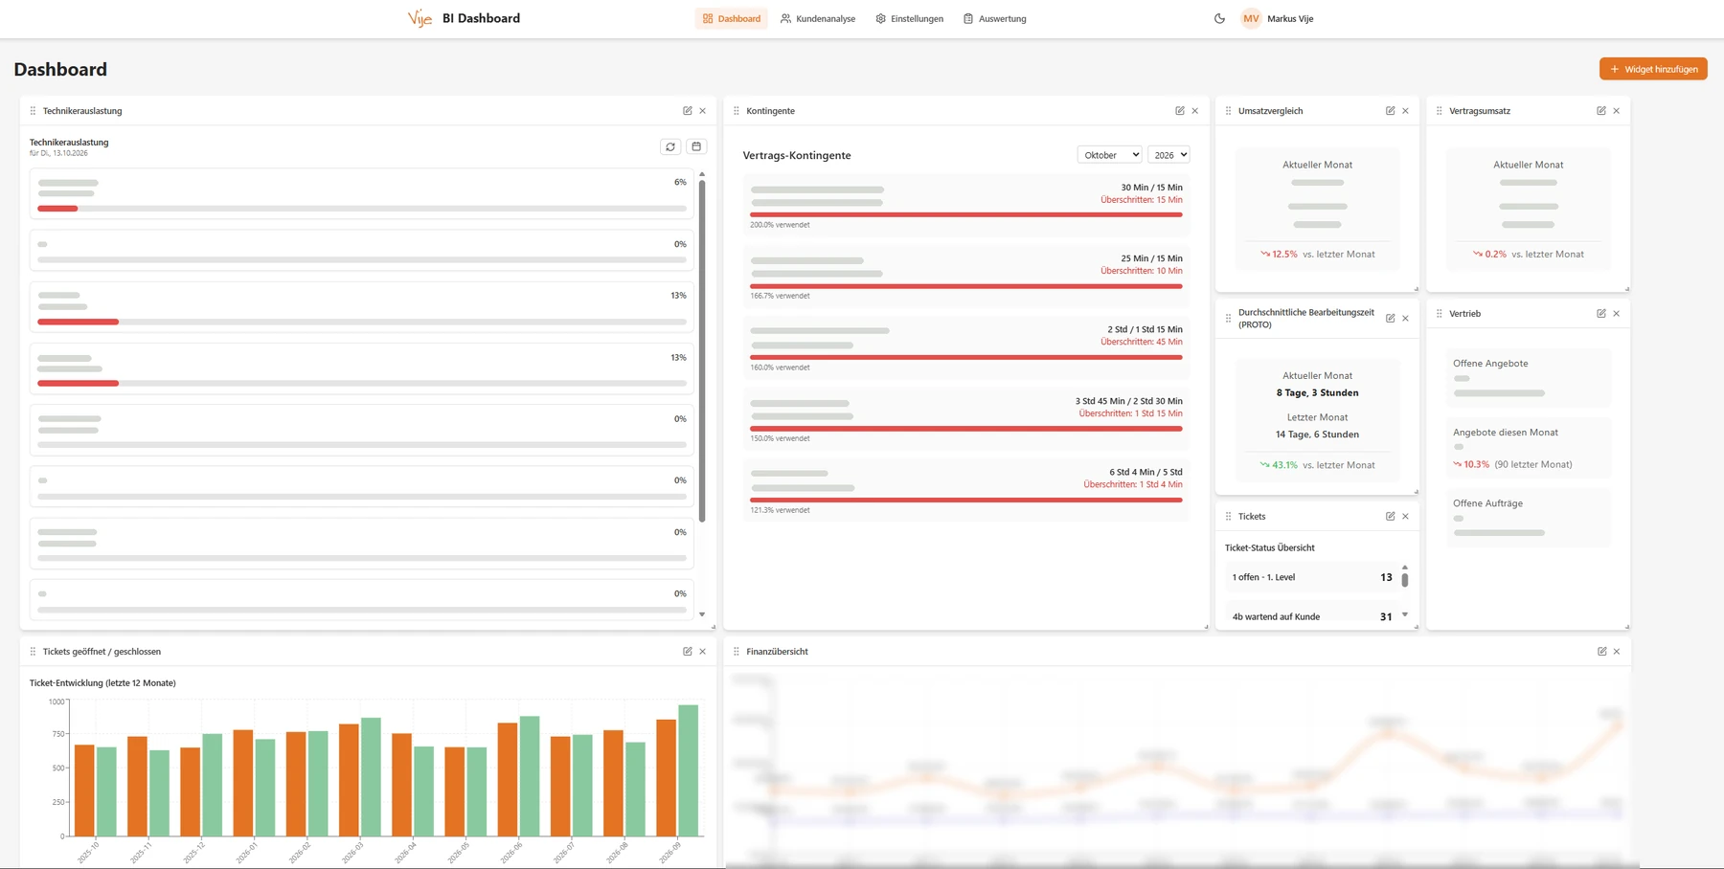The image size is (1724, 869).
Task: Close the Umsatzvergleich widget
Action: point(1406,111)
